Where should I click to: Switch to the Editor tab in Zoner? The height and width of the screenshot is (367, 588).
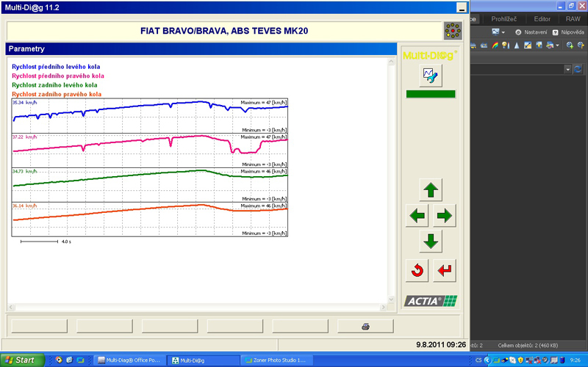[x=542, y=19]
